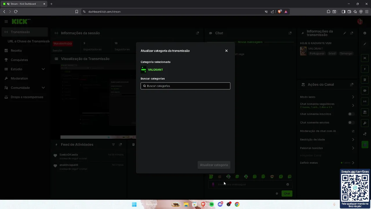The width and height of the screenshot is (371, 209).
Task: Click the info icon in right rail
Action: coord(365,33)
